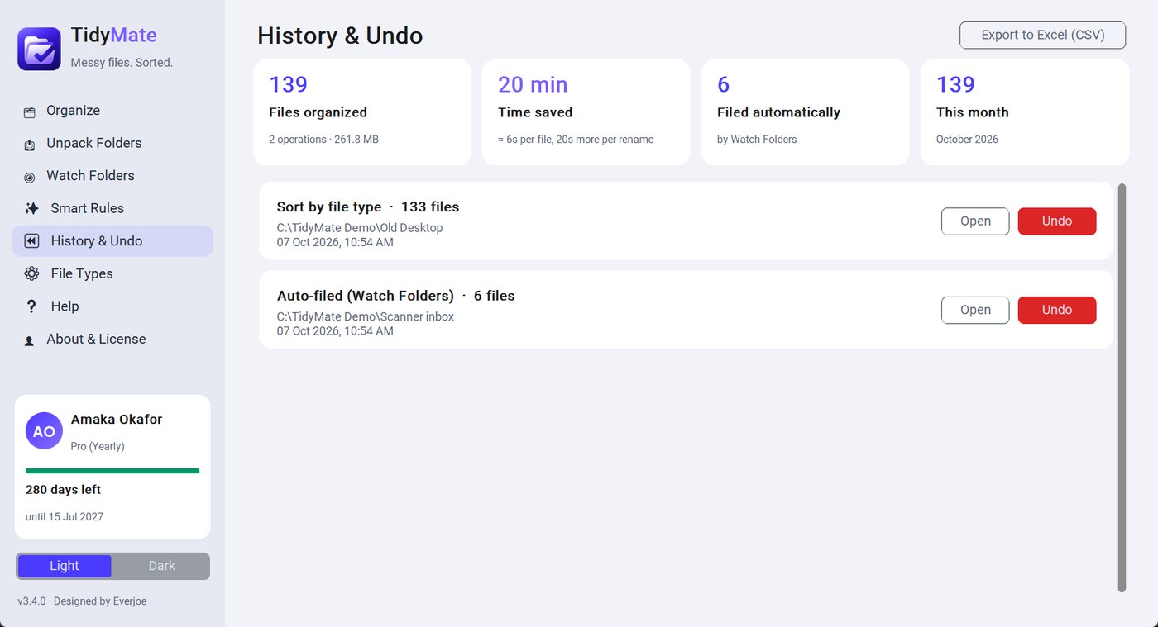Click the Filed automatically stat card
1158x627 pixels.
(806, 112)
